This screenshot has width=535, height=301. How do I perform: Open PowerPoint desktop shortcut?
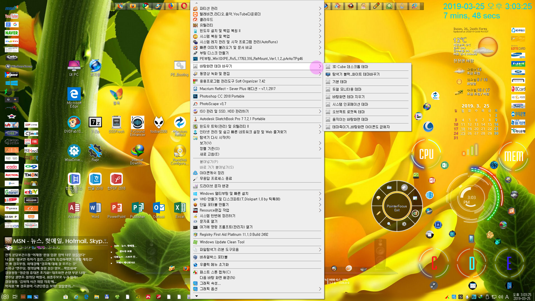pos(116,210)
